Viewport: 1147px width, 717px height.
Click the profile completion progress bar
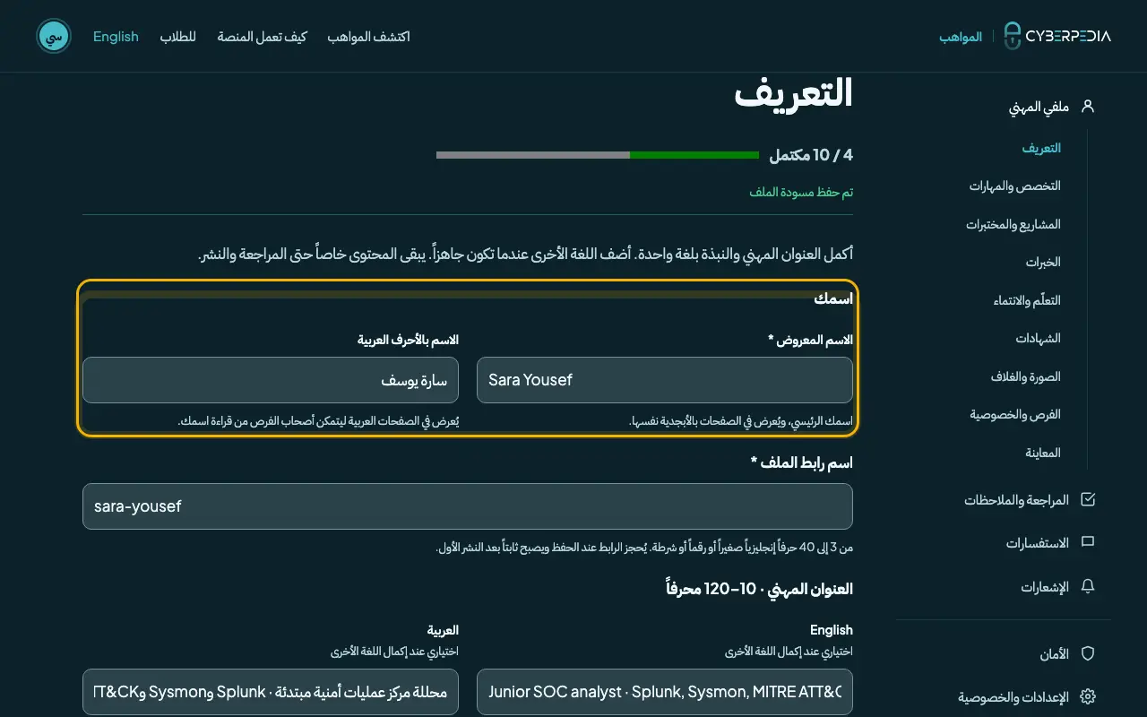tap(598, 155)
